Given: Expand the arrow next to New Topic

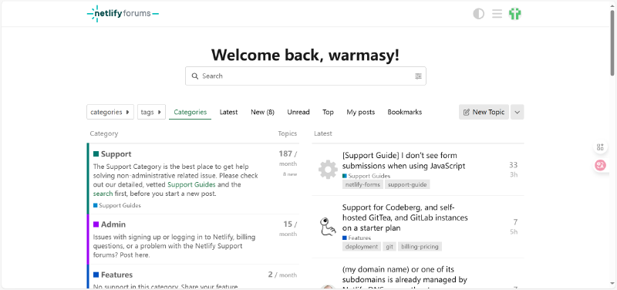Looking at the screenshot, I should pos(518,112).
